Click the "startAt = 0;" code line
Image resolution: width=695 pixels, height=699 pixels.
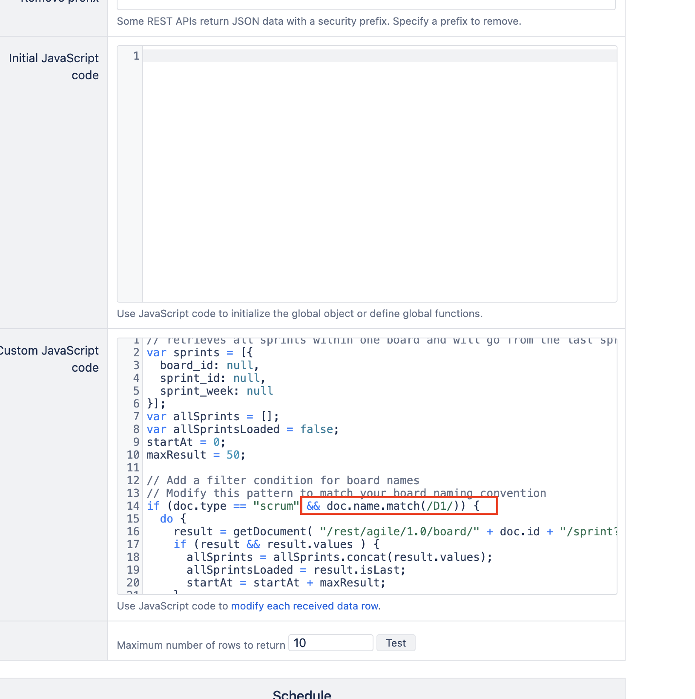coord(186,442)
